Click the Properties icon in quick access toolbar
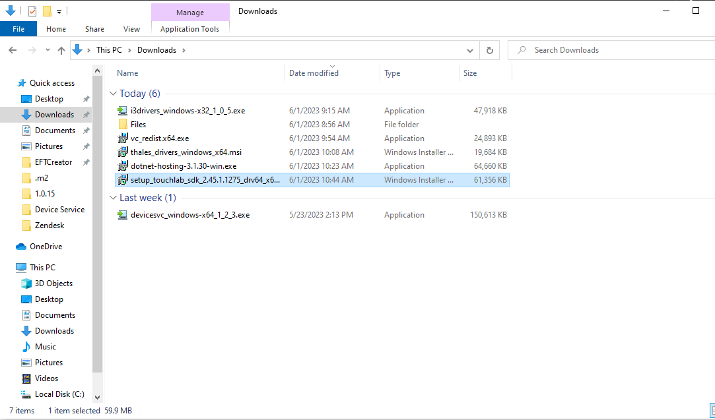 [x=32, y=11]
